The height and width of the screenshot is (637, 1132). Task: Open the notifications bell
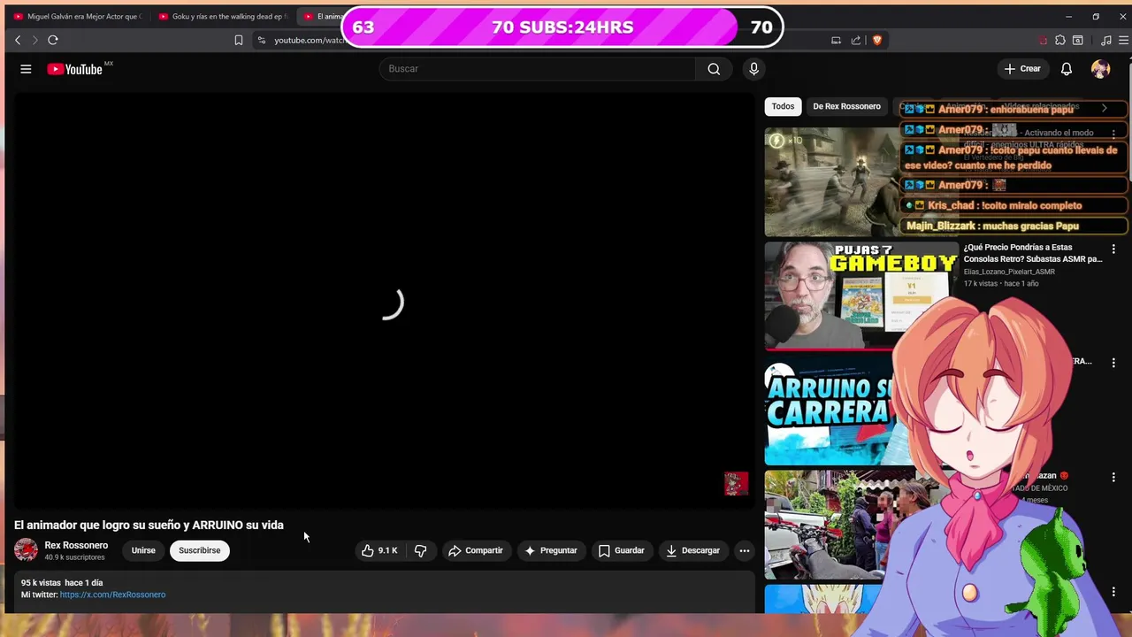click(1067, 69)
